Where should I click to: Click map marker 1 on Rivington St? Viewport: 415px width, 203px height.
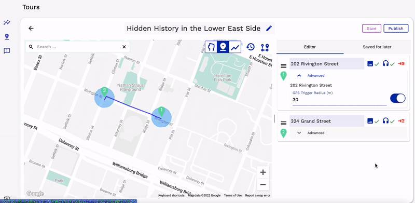coord(161,112)
